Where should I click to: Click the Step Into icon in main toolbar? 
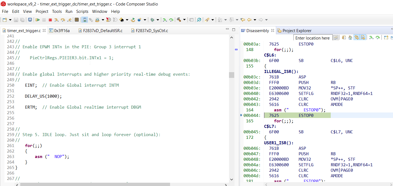(x=56, y=20)
